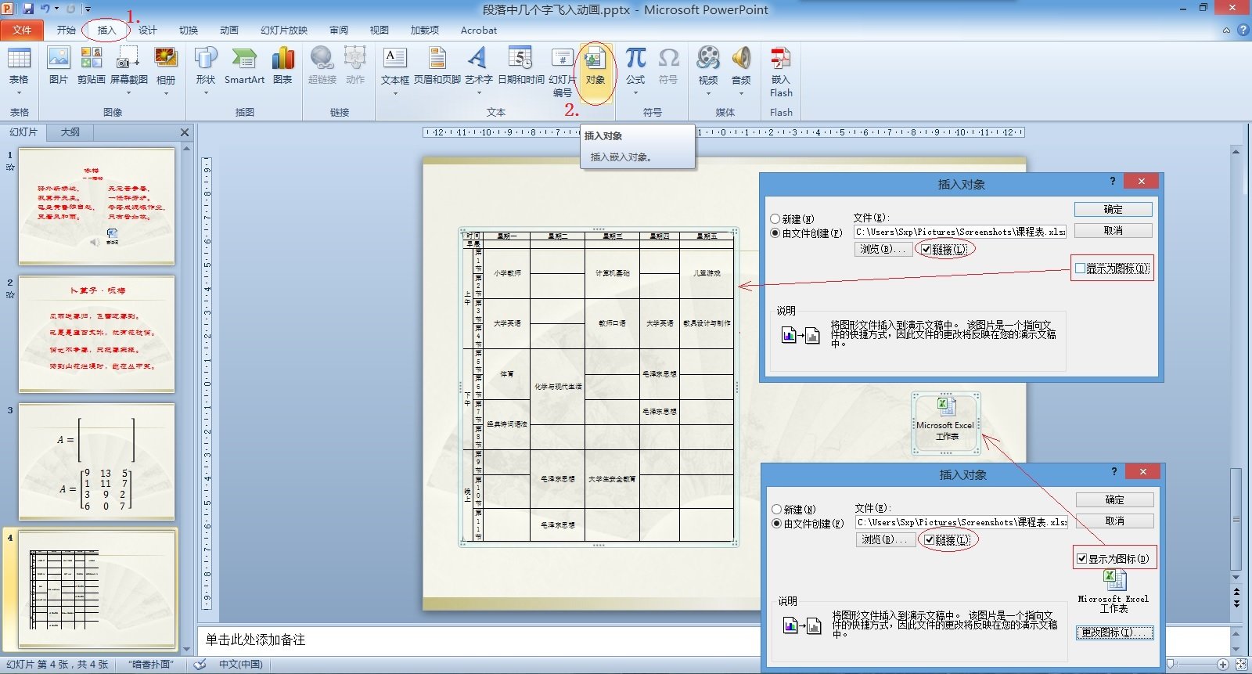Expand the 音频 dropdown arrow
This screenshot has height=674, width=1252.
click(741, 93)
